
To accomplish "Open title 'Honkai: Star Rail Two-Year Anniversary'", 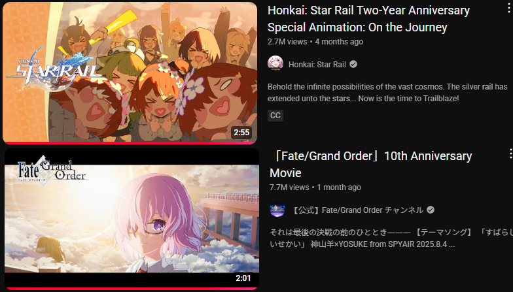I will 369,19.
